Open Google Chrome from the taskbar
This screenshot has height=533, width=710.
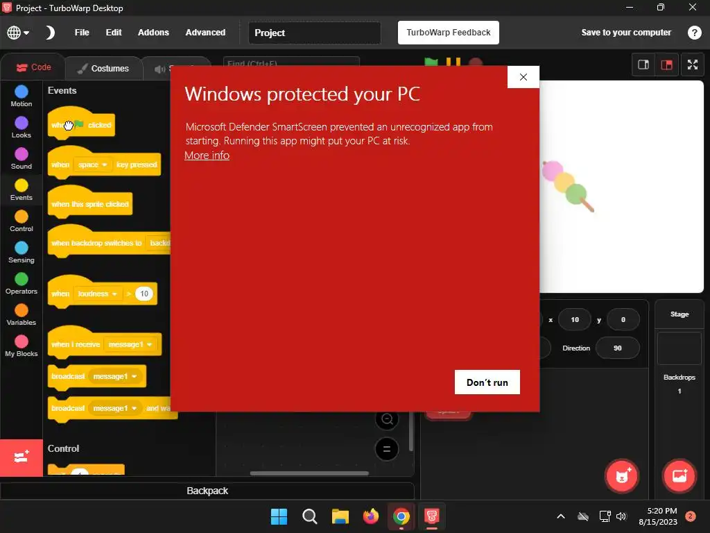(x=401, y=516)
